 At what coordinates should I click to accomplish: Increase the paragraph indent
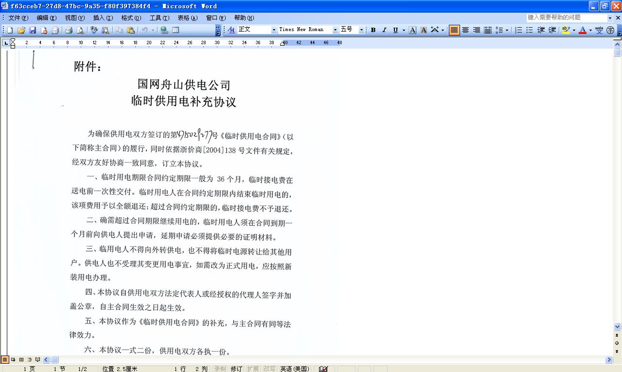552,30
